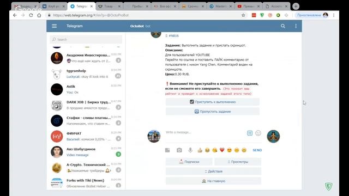Open the Telegram hamburger menu
This screenshot has height=196, width=349.
[55, 26]
